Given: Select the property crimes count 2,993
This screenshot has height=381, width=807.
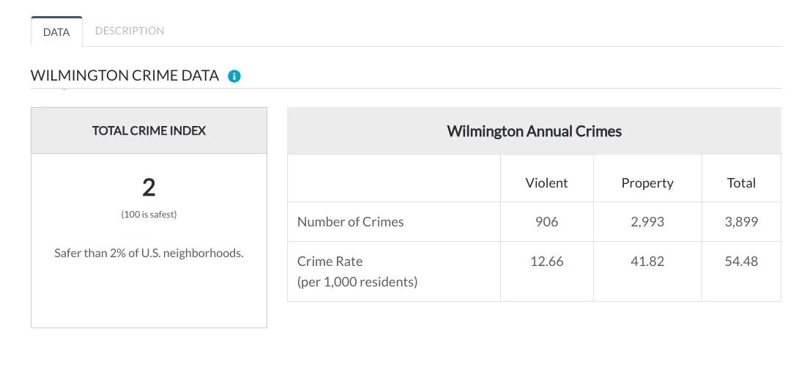Looking at the screenshot, I should tap(647, 222).
